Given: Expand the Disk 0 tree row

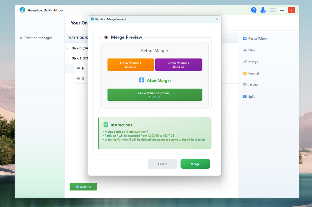Looking at the screenshot, I should 67,48.
